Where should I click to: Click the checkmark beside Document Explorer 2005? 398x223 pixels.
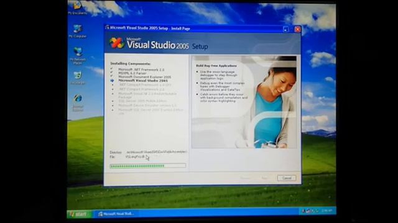point(112,76)
